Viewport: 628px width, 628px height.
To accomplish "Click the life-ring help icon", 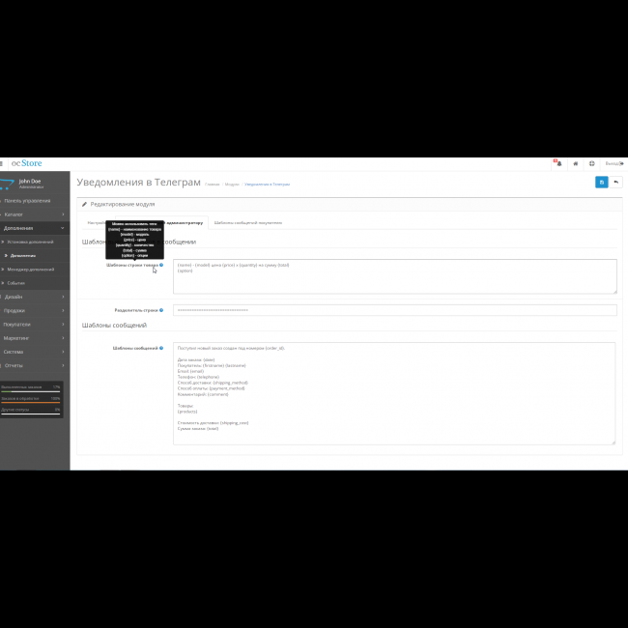I will [x=591, y=163].
